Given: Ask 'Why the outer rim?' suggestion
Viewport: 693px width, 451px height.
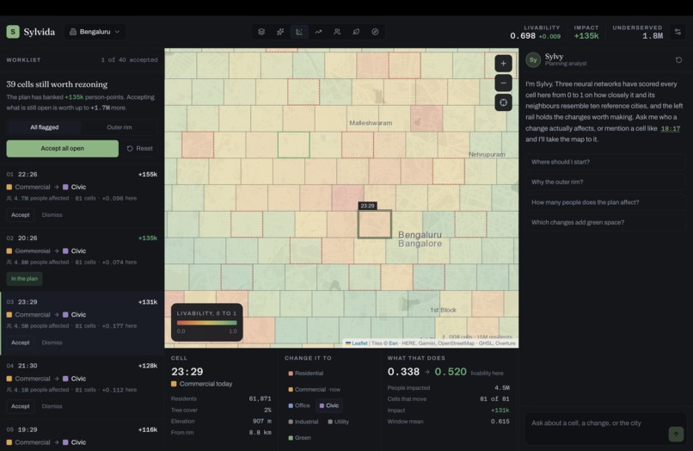Looking at the screenshot, I should pyautogui.click(x=605, y=182).
